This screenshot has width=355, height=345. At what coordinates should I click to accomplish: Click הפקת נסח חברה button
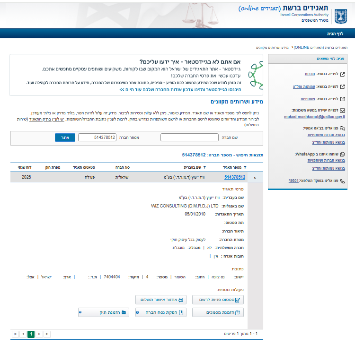[161, 312]
